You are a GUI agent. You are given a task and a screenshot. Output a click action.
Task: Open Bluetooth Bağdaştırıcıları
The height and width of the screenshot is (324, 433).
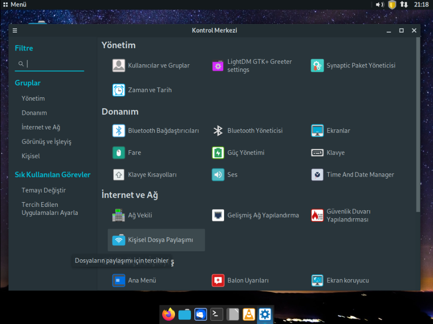tap(156, 131)
